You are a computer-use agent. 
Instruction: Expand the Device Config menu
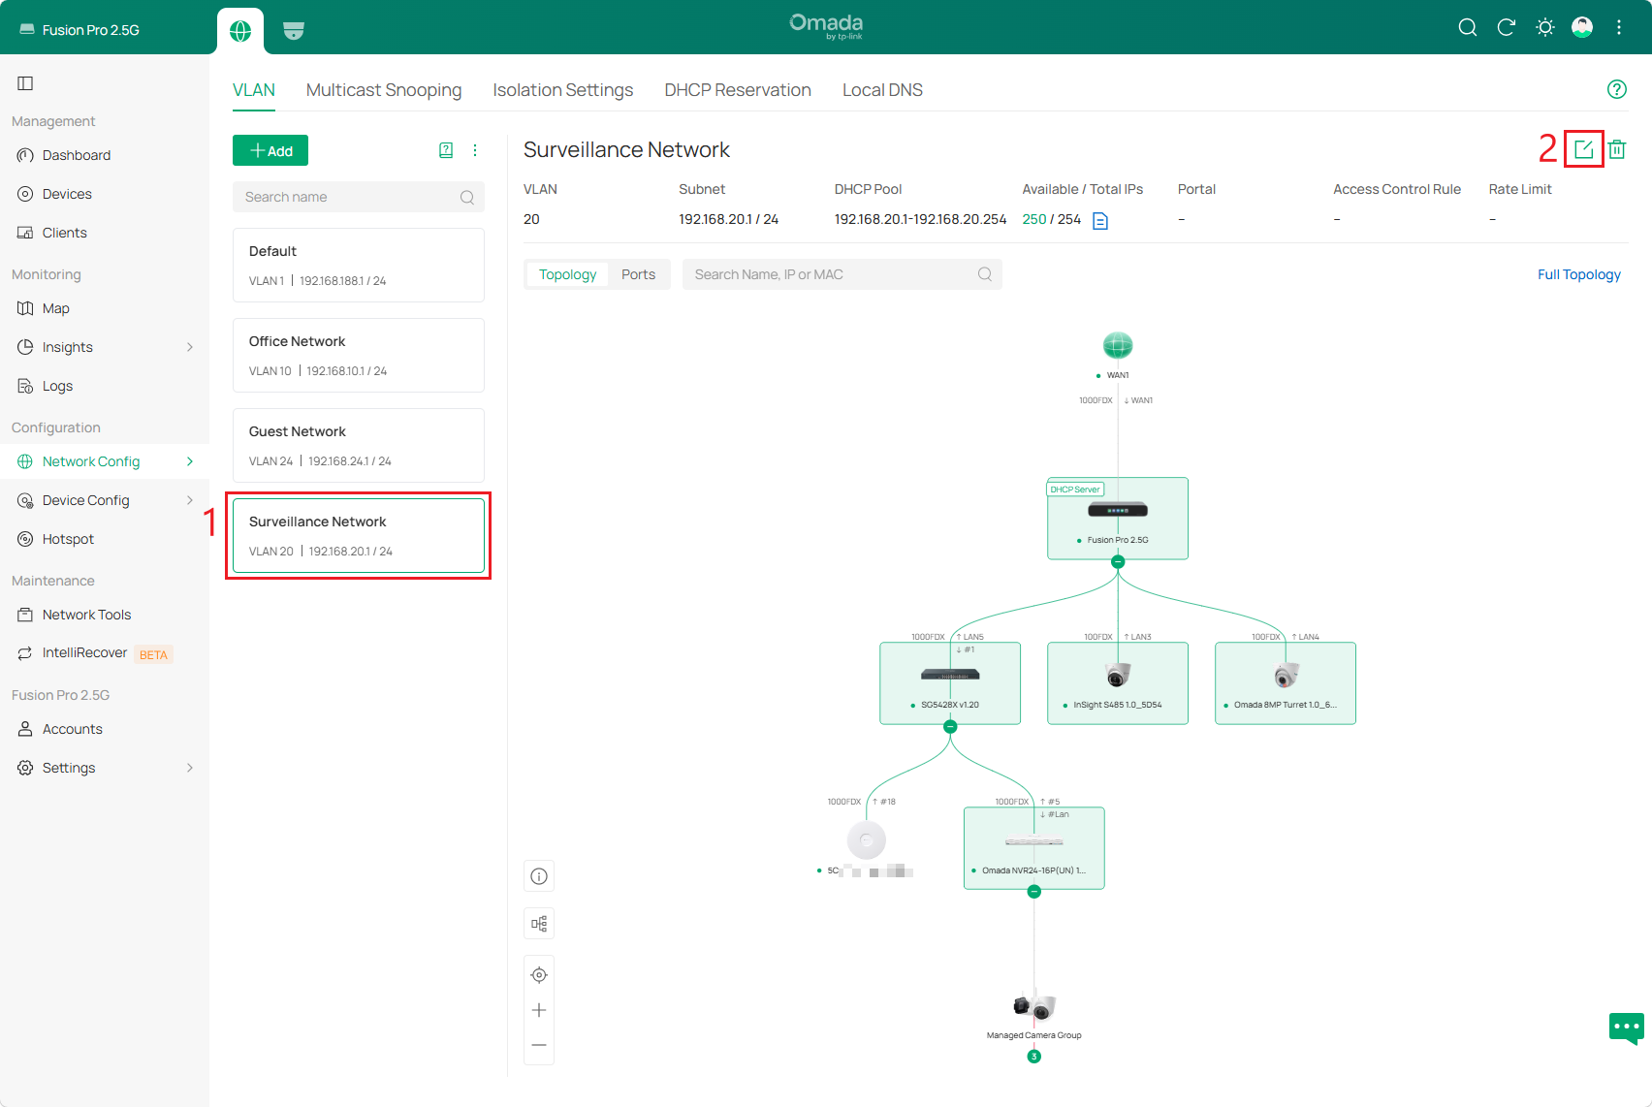[x=105, y=500]
